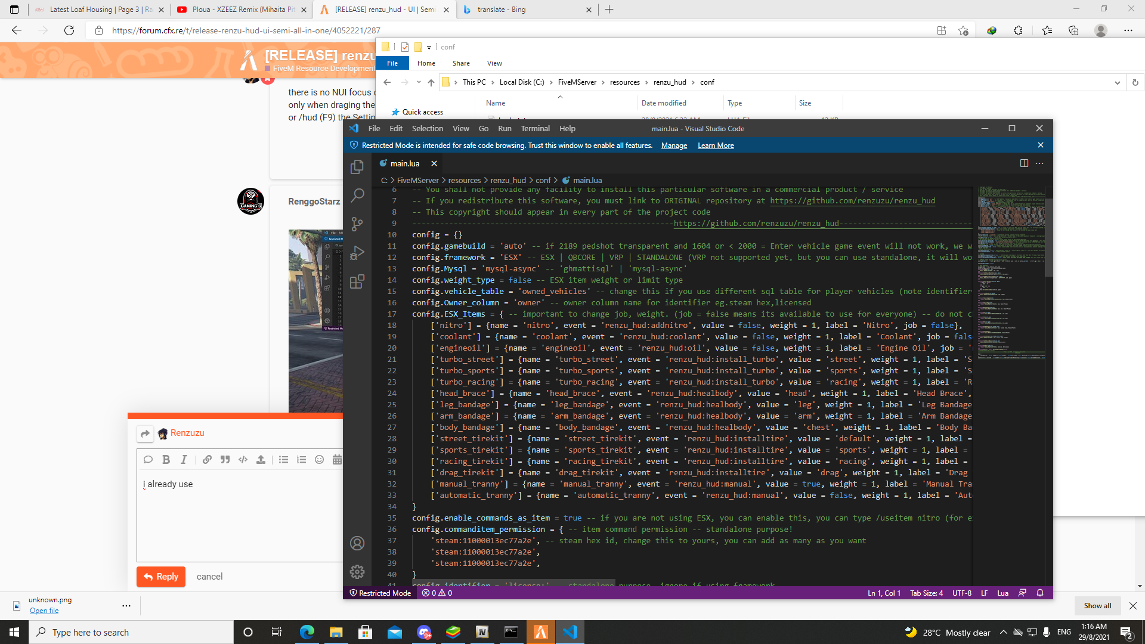This screenshot has width=1145, height=644.
Task: Open the unknown.png Open file link
Action: coord(44,611)
